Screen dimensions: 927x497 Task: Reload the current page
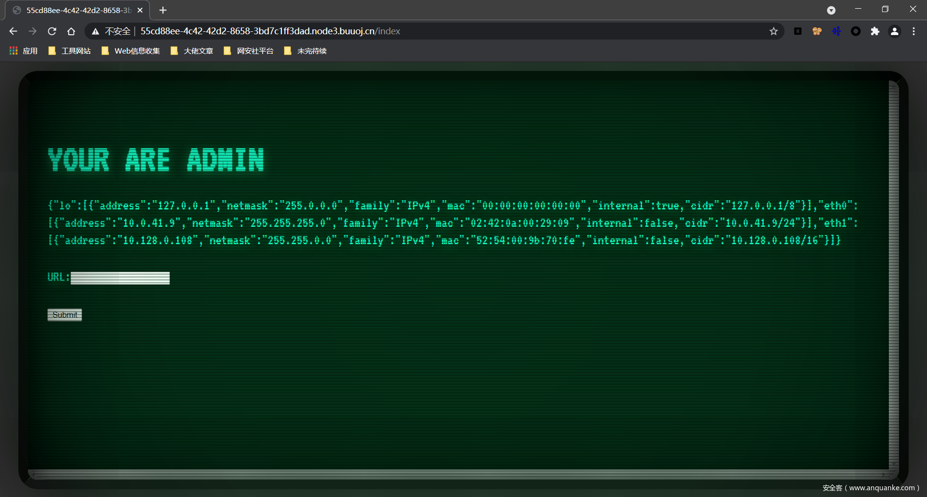pos(52,31)
